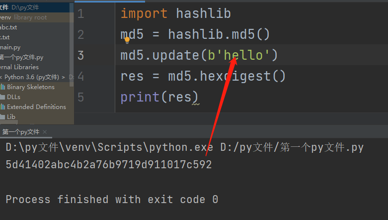Place cursor in the b'hello' string literal

[238, 55]
